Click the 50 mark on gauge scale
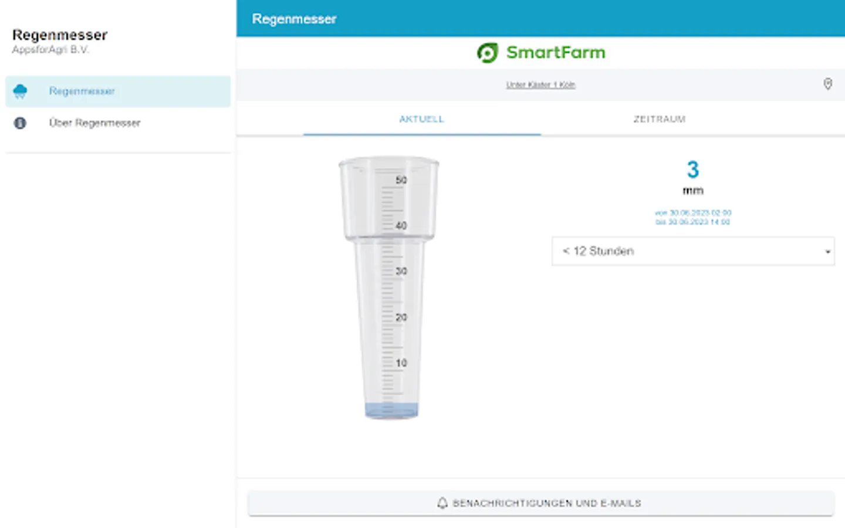Screen dimensions: 845x528 [x=401, y=180]
